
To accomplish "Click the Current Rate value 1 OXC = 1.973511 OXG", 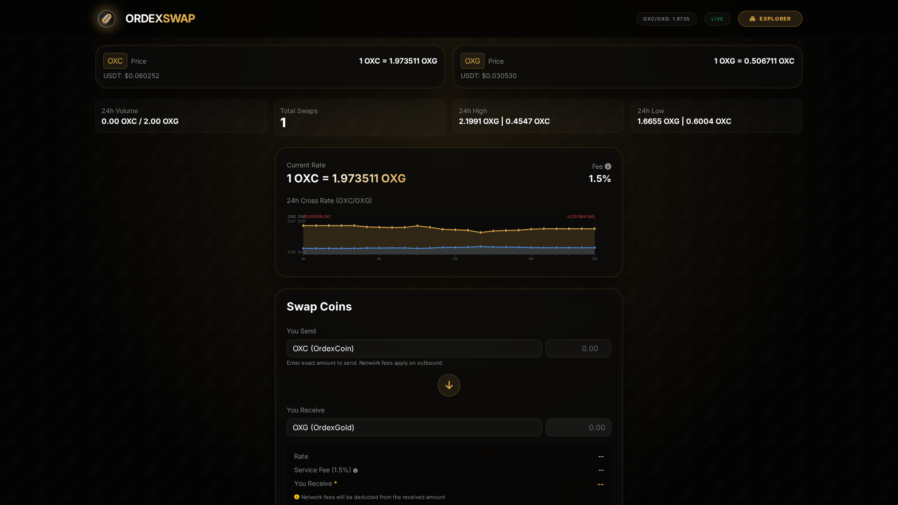I will [346, 178].
